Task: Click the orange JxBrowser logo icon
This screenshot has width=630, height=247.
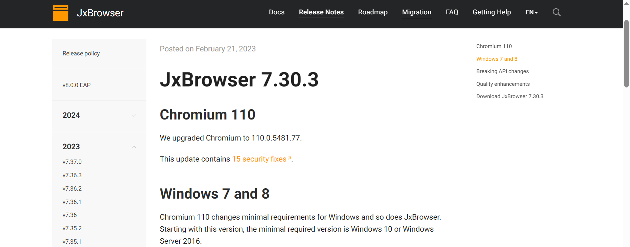Action: (x=61, y=13)
